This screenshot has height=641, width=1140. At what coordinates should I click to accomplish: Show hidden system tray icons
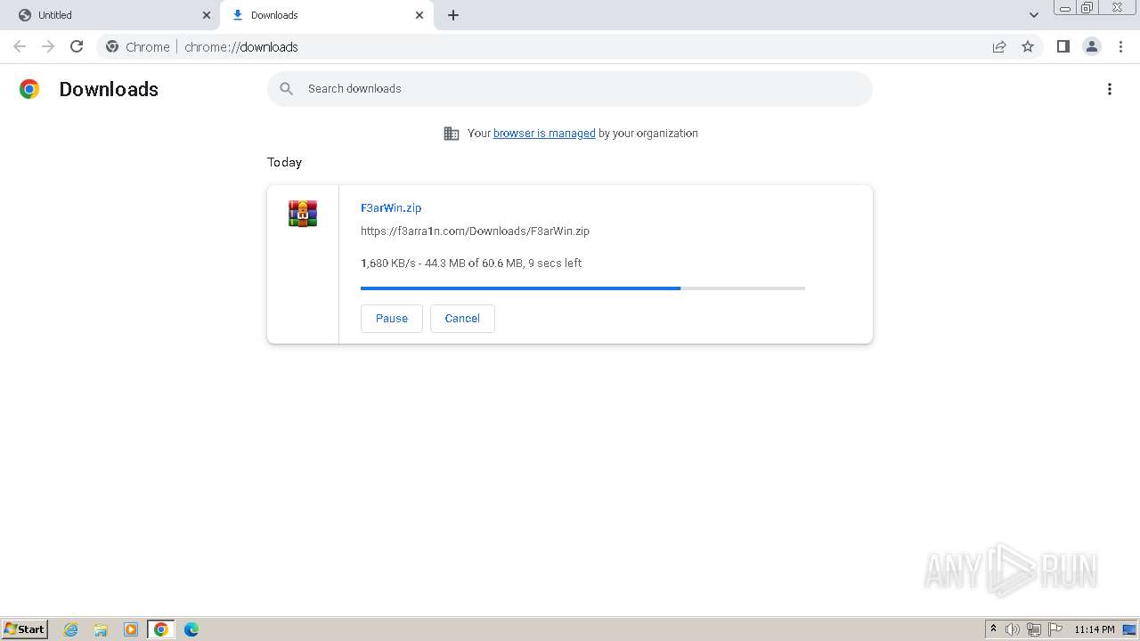coord(993,629)
